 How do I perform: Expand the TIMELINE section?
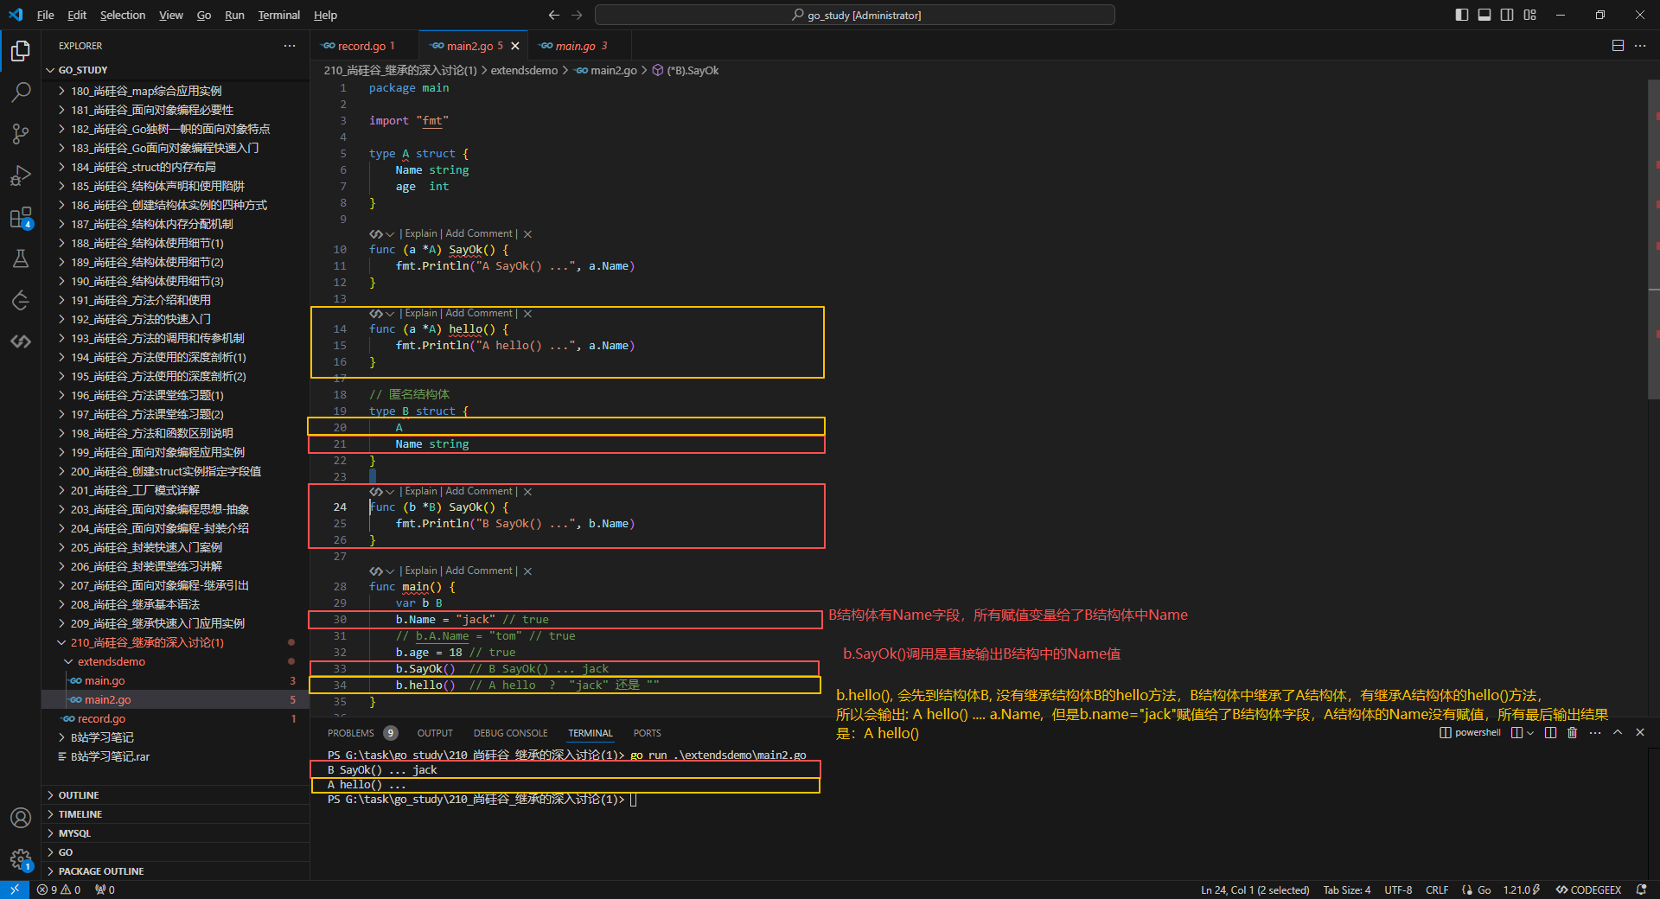click(176, 814)
